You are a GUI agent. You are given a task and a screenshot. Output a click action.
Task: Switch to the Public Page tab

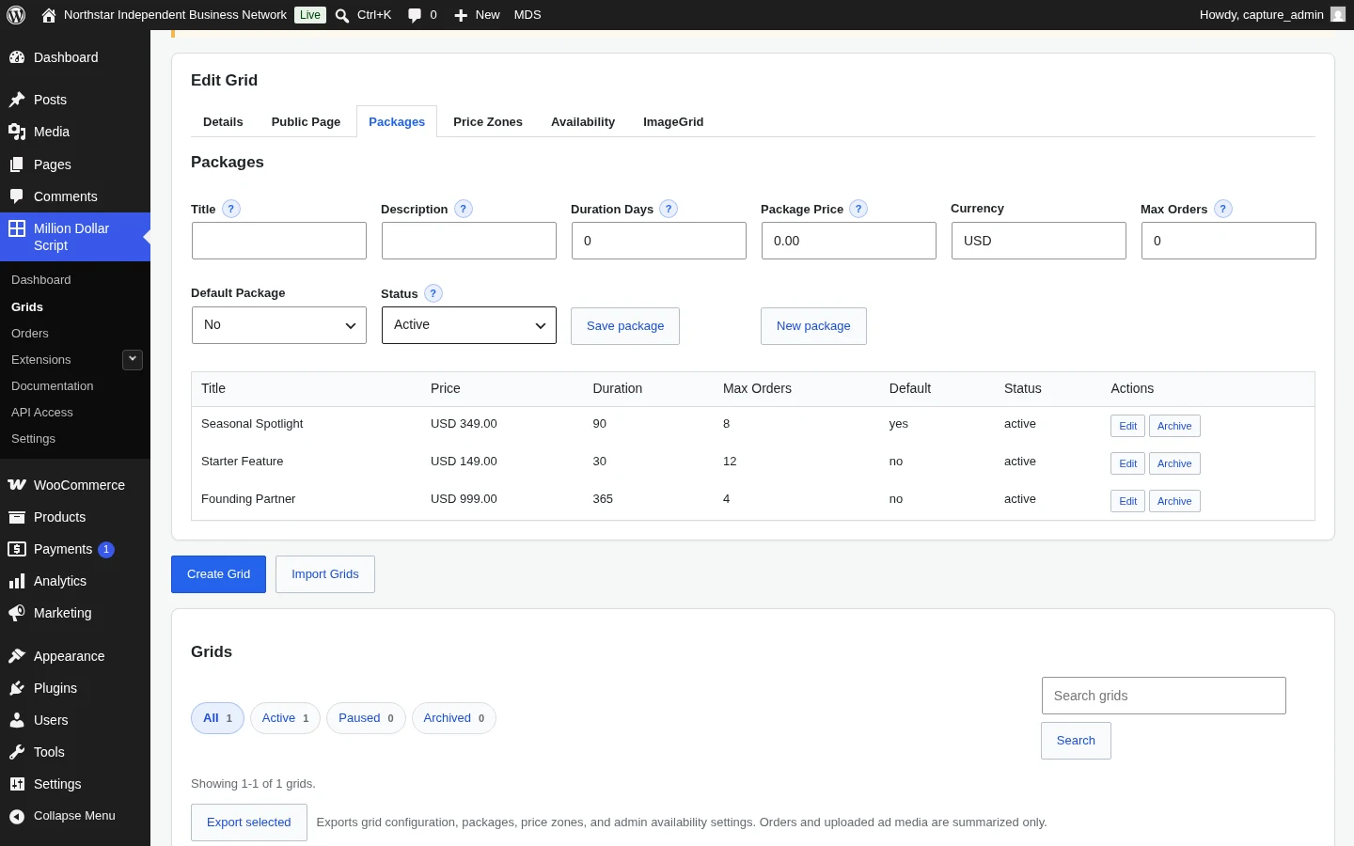click(x=306, y=122)
